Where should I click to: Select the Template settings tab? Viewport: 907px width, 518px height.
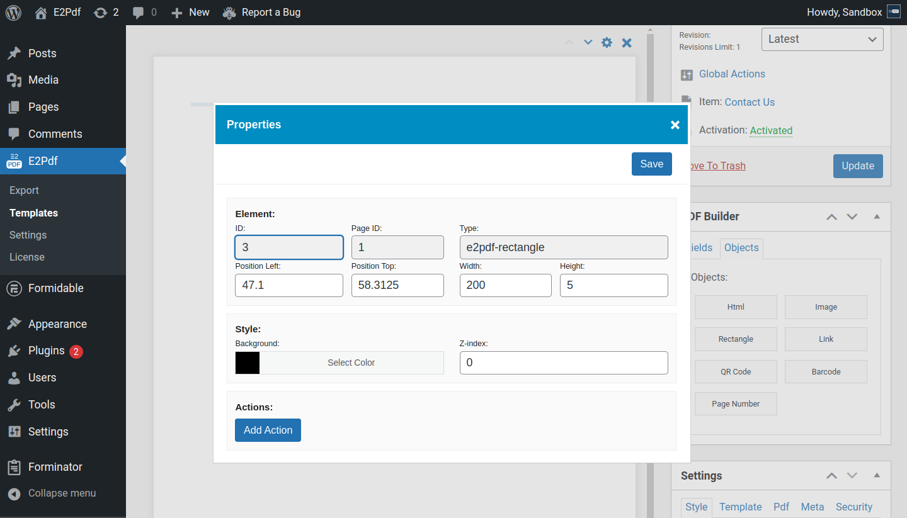tap(740, 507)
